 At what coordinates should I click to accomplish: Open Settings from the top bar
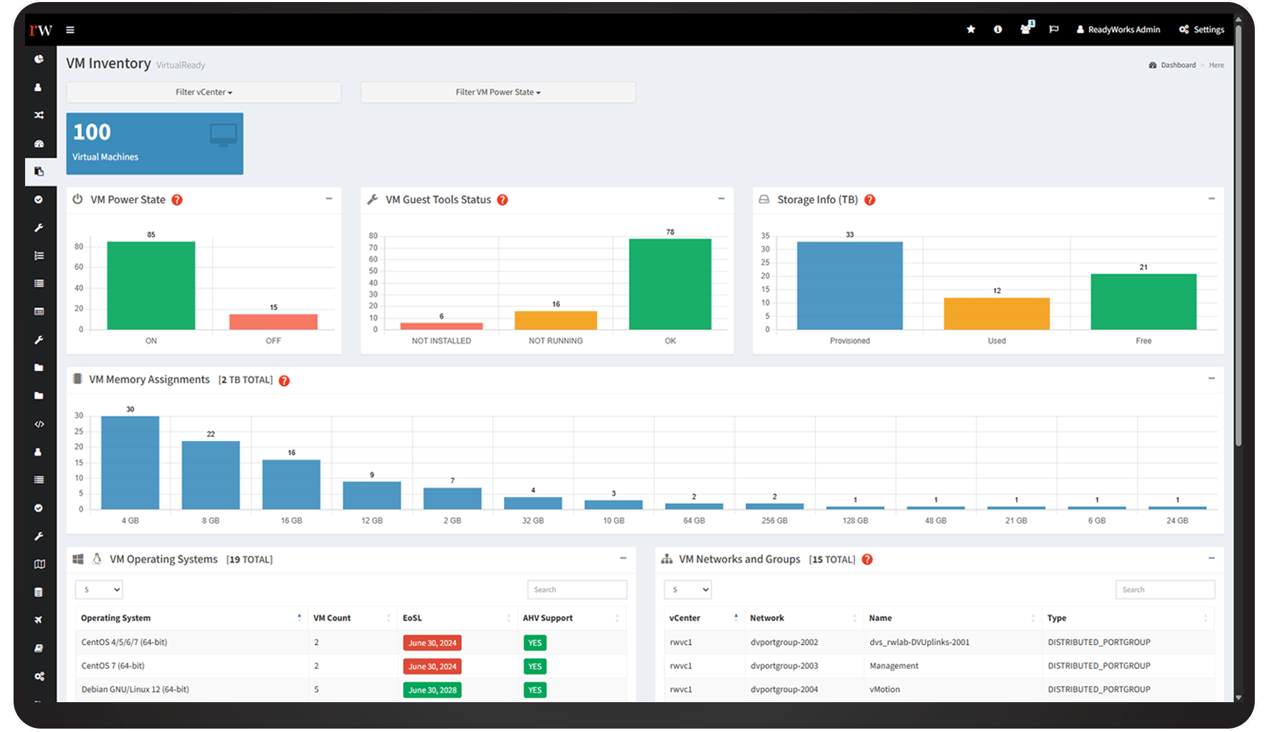point(1201,29)
